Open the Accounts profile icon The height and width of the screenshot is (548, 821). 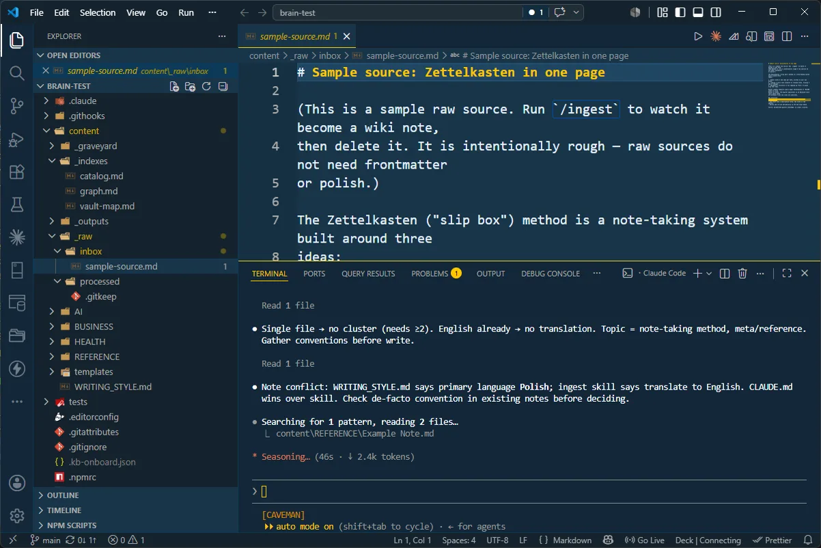[16, 484]
